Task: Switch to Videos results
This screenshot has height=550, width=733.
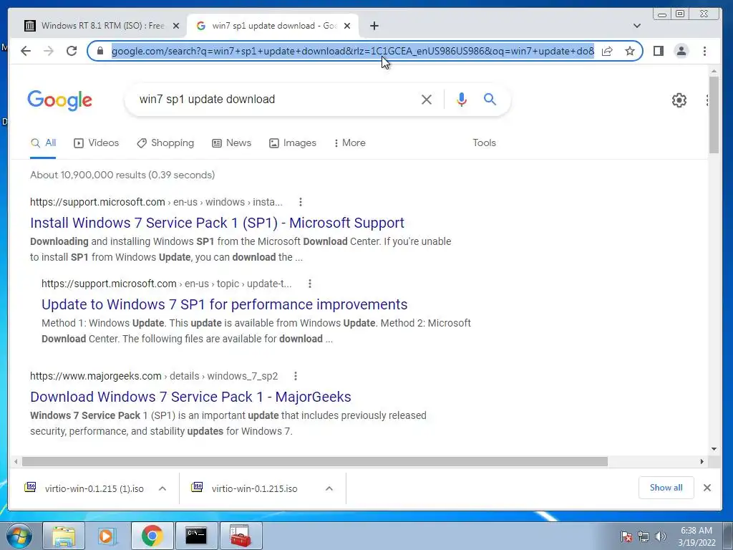Action: point(97,143)
